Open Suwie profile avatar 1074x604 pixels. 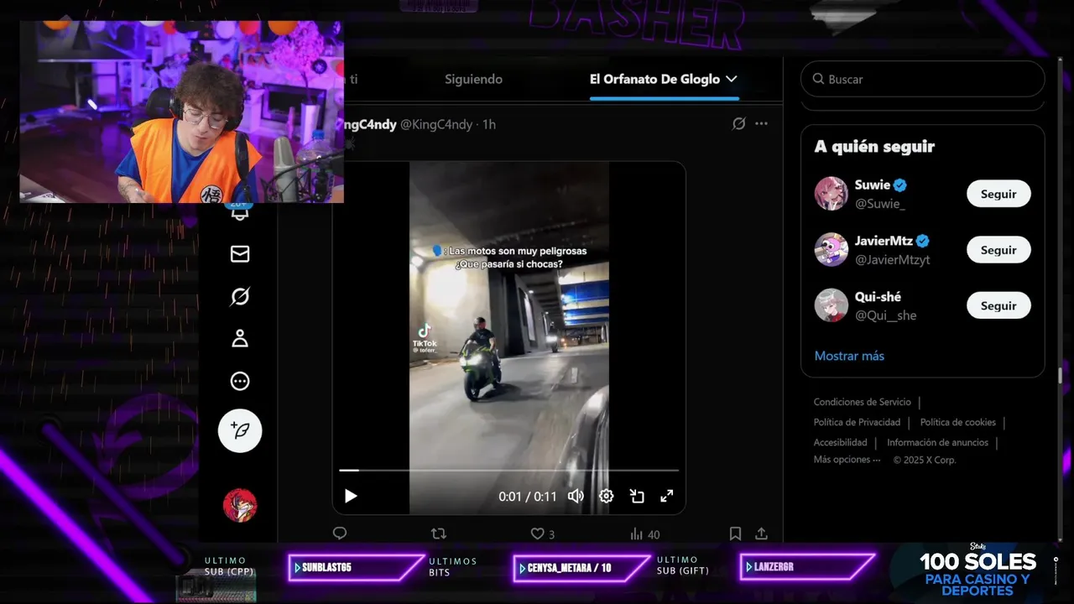[832, 194]
